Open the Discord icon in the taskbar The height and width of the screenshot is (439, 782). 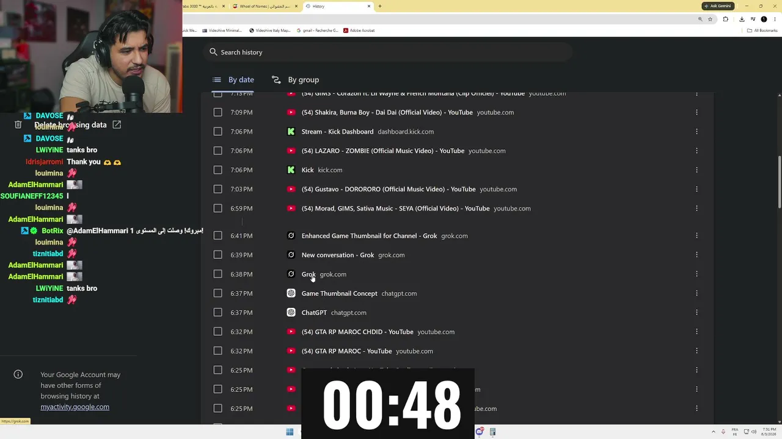[x=480, y=432]
